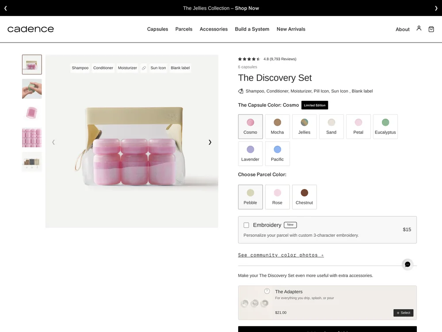
Task: Open the About page link
Action: [403, 29]
